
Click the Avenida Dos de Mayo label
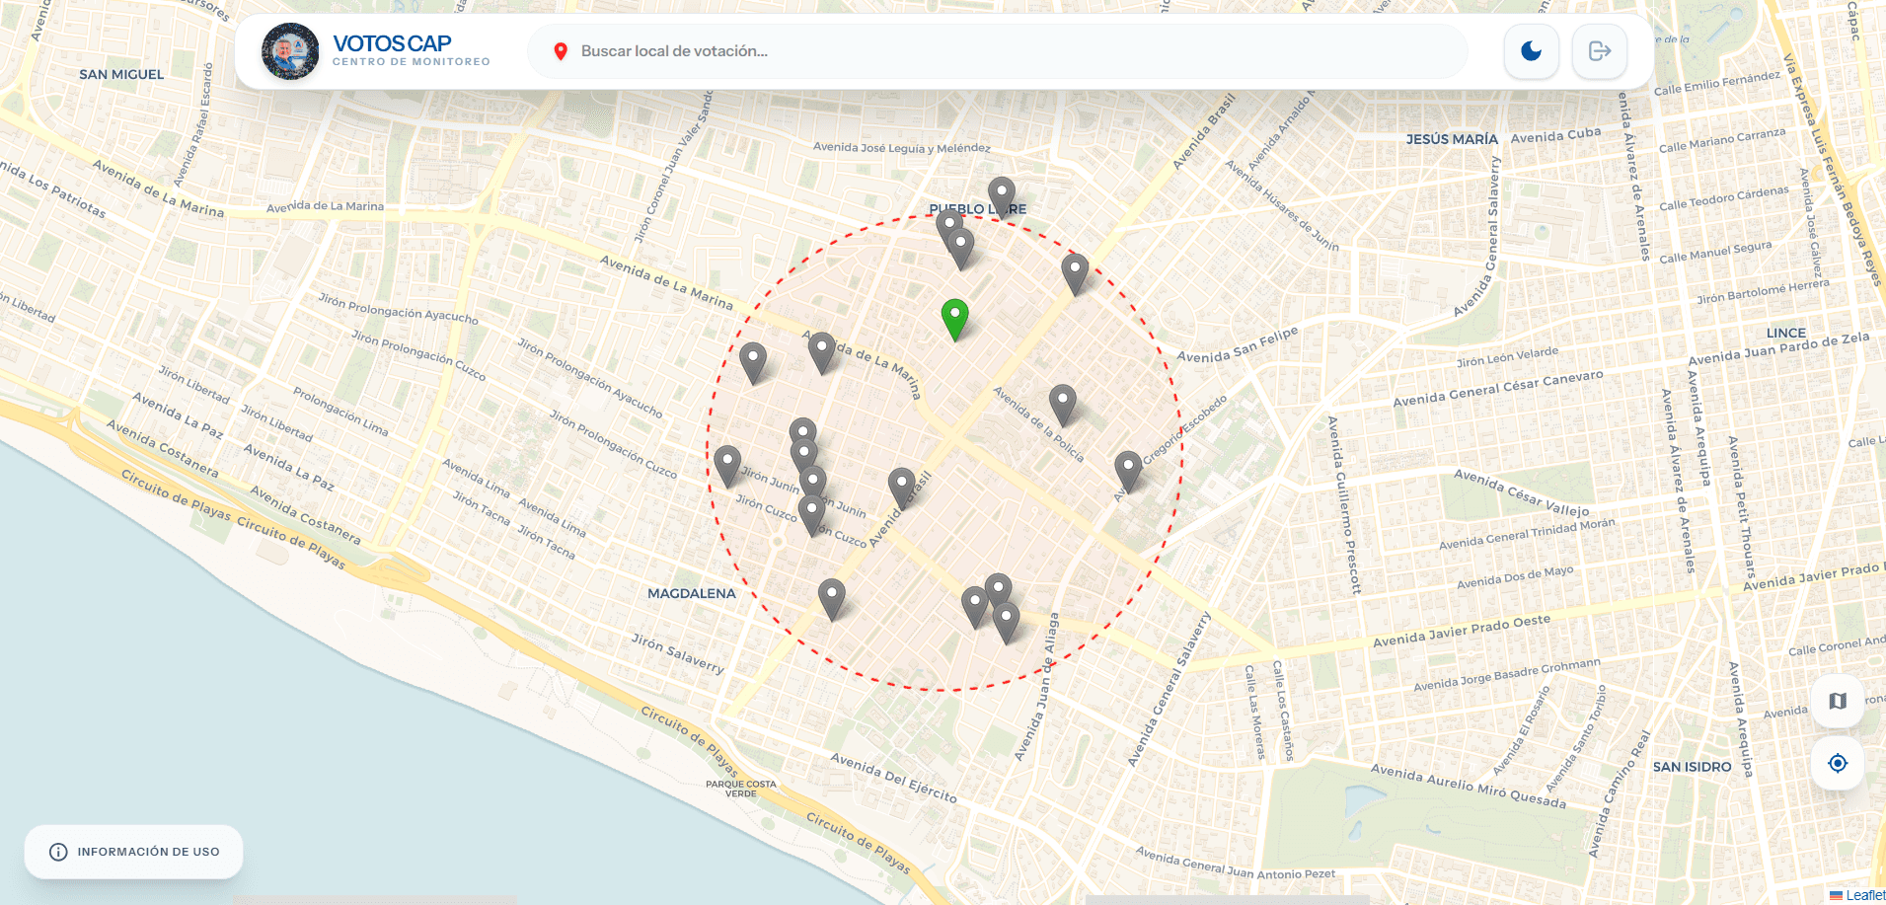click(x=1515, y=577)
